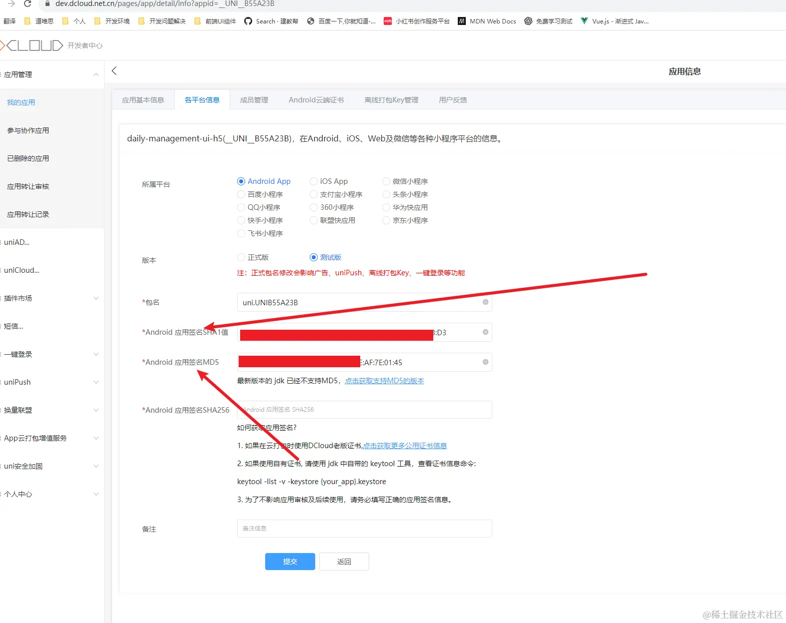Open the GitHub Search bookmark
This screenshot has height=623, width=786.
[x=271, y=21]
